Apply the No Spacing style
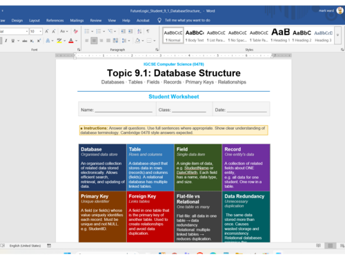 point(237,35)
